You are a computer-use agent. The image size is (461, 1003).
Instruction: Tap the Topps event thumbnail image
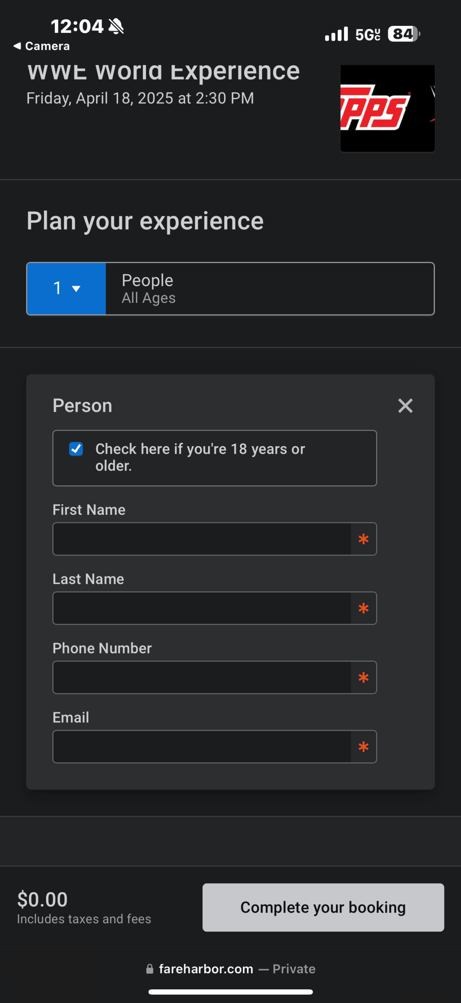(387, 108)
